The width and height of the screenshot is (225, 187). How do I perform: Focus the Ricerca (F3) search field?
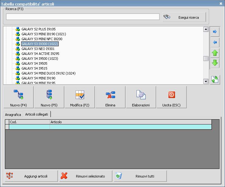tap(83, 17)
